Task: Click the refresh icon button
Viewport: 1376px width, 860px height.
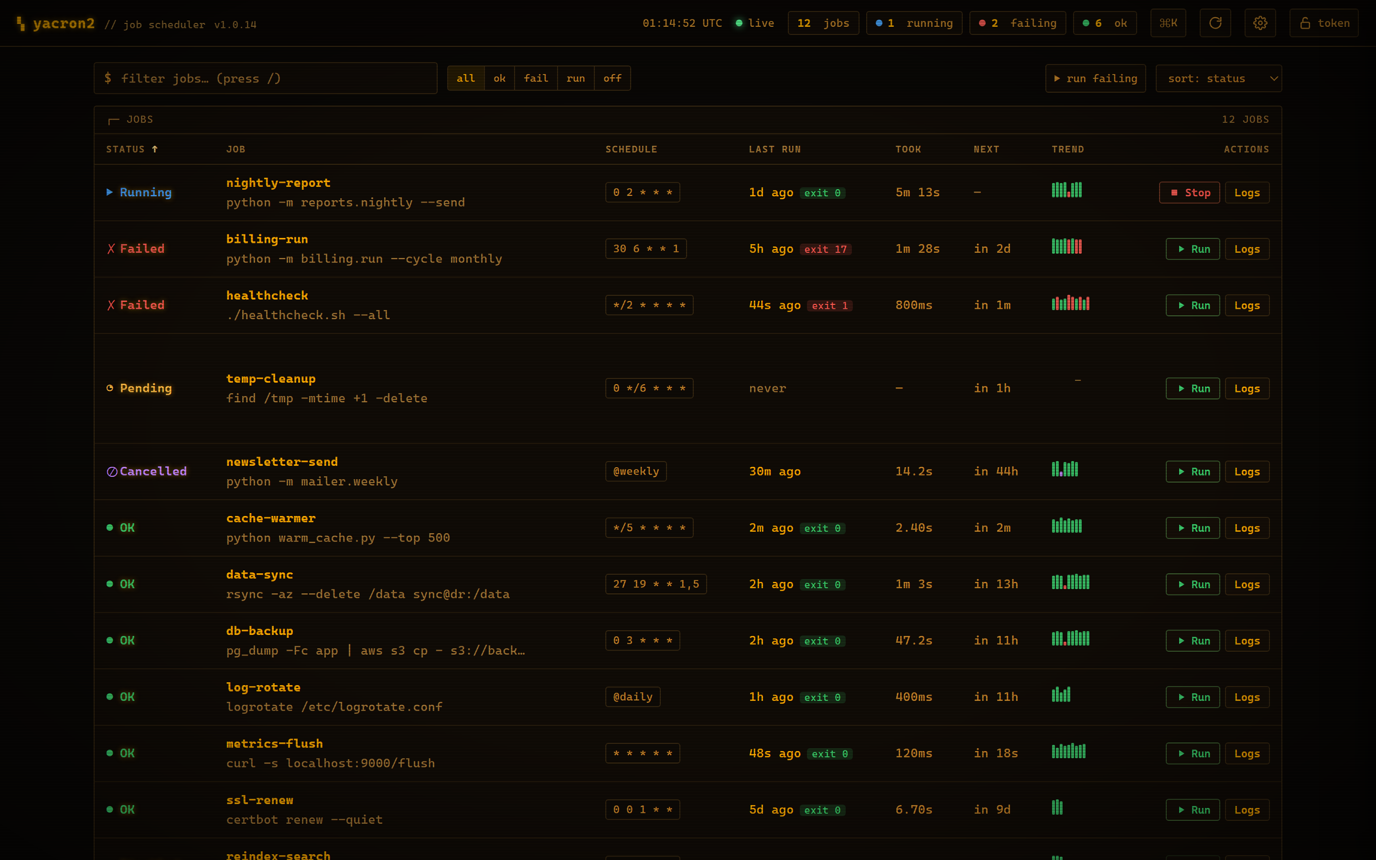Action: [x=1215, y=23]
